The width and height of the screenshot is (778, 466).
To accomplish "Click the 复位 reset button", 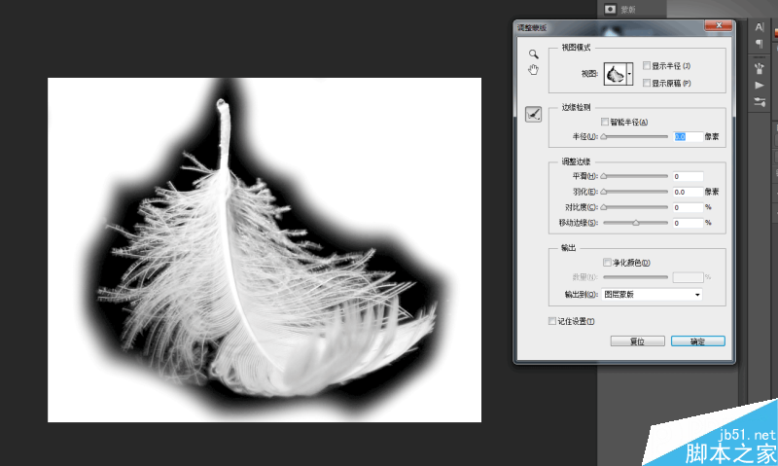I will click(637, 341).
